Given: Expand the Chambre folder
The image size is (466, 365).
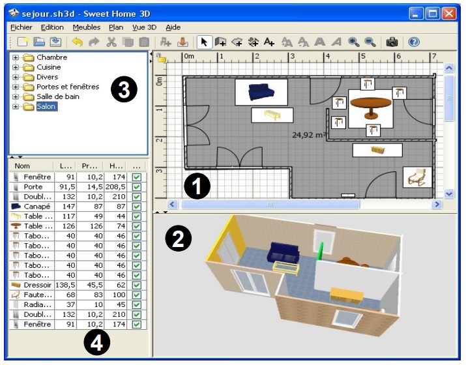Looking at the screenshot, I should 16,57.
